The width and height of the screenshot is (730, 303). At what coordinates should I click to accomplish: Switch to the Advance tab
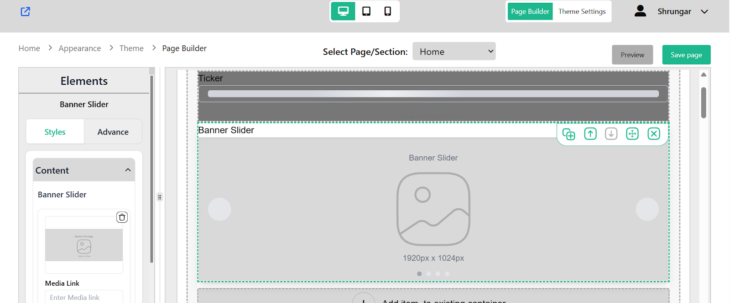pos(113,132)
